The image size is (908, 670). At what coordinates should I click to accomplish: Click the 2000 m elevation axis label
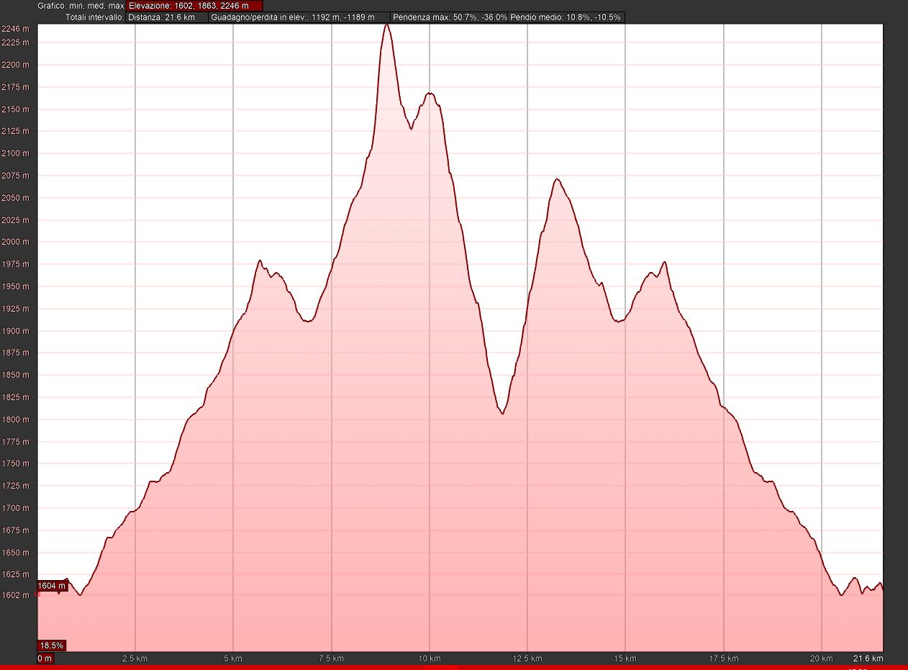pyautogui.click(x=15, y=242)
